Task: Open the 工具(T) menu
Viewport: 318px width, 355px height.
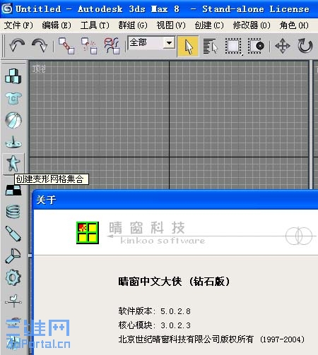Action: [x=95, y=25]
